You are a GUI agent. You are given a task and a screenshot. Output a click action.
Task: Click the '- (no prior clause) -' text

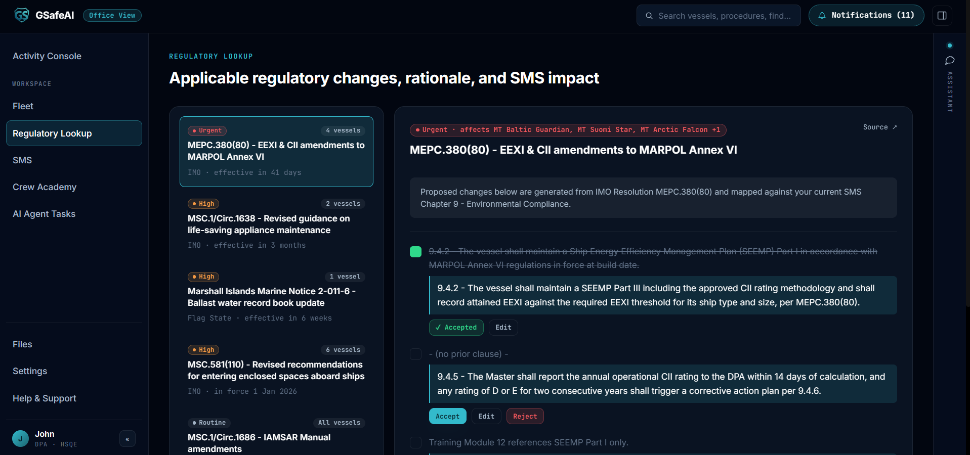click(469, 354)
